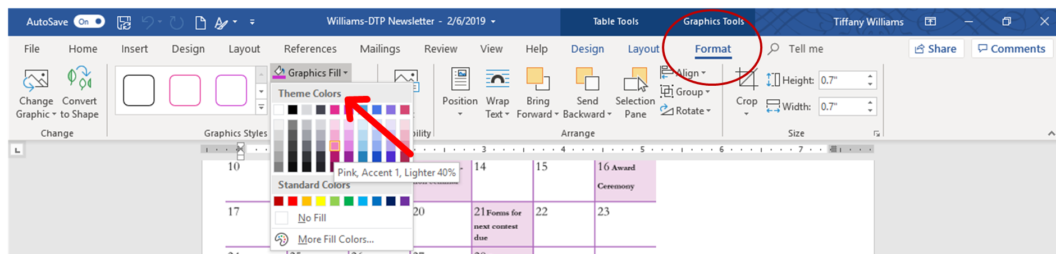
Task: Open the Comments button
Action: pyautogui.click(x=1011, y=49)
